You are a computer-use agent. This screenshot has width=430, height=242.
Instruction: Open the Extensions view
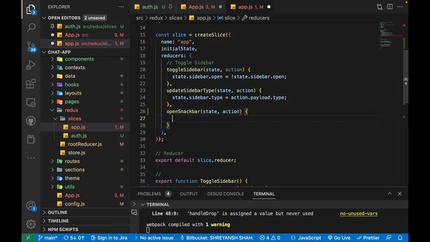coord(31,83)
